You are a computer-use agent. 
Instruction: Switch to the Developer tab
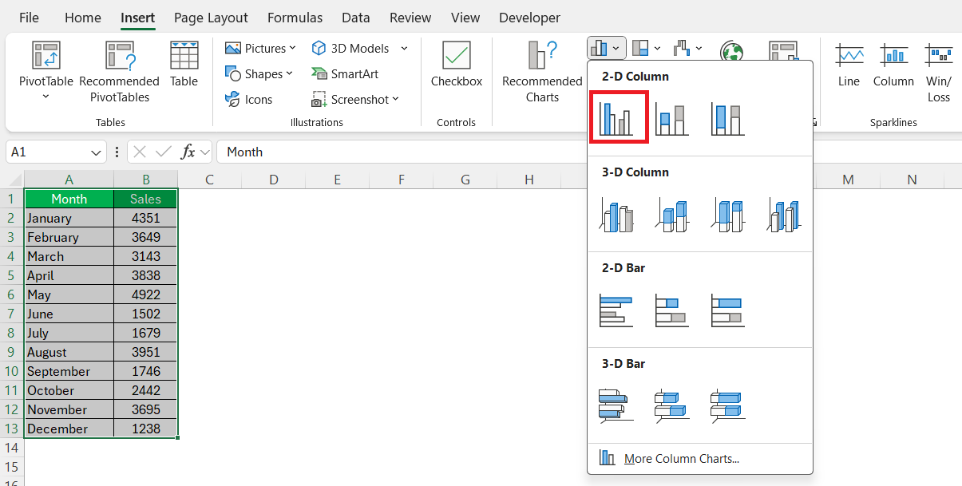[x=529, y=18]
